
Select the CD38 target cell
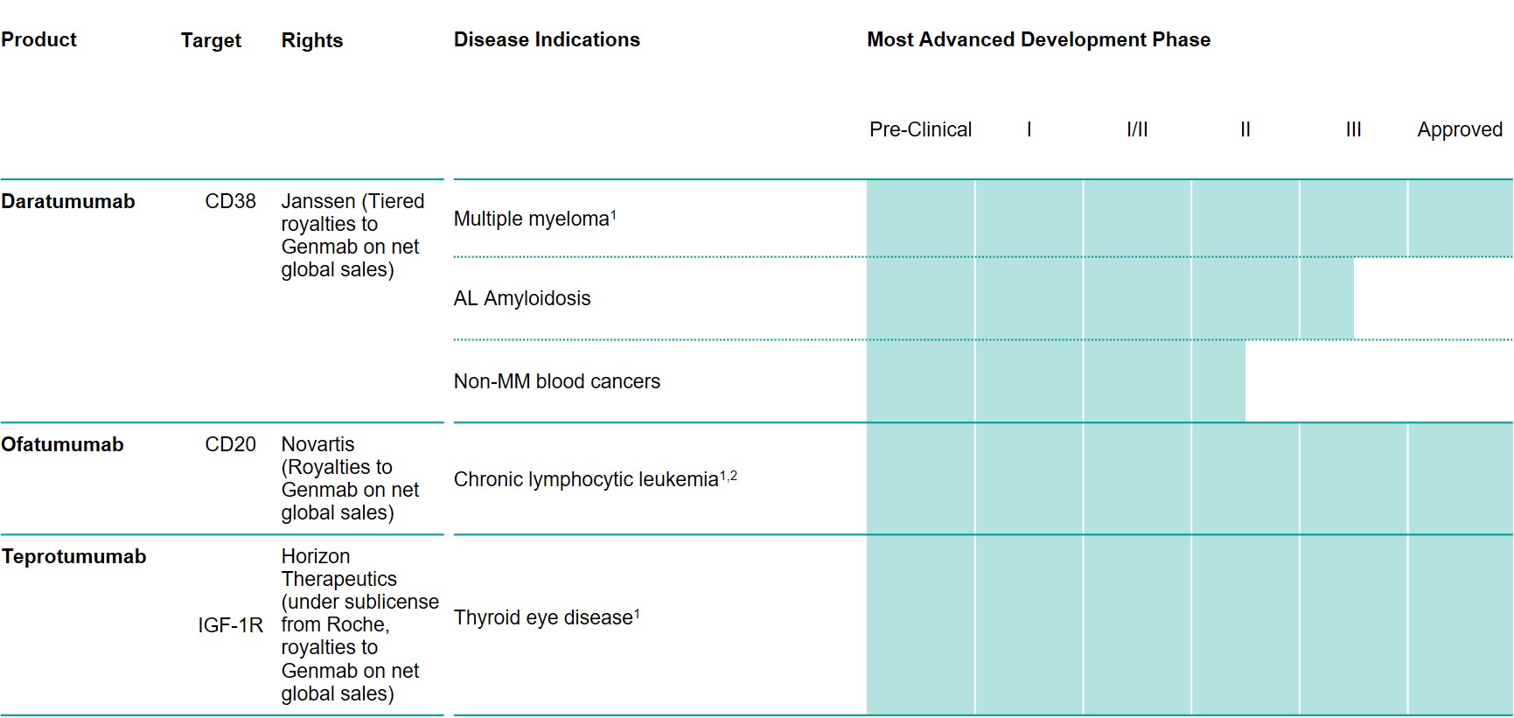pos(230,202)
